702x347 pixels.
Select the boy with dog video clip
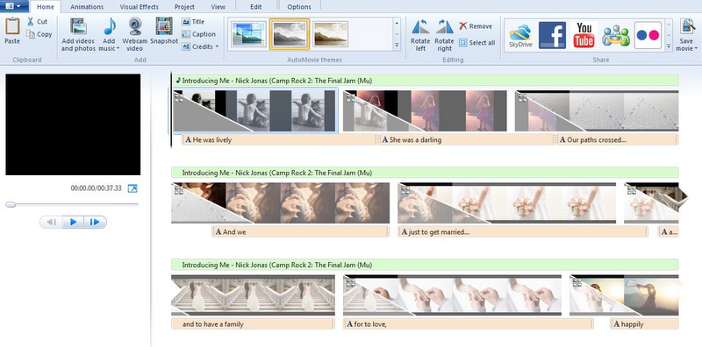coord(254,111)
